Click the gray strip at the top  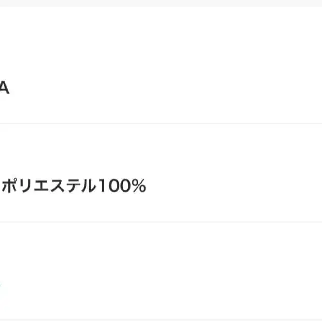[x=161, y=3]
